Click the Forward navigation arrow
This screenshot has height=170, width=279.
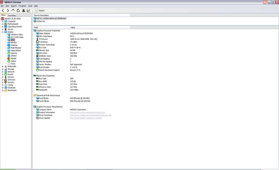[8, 11]
